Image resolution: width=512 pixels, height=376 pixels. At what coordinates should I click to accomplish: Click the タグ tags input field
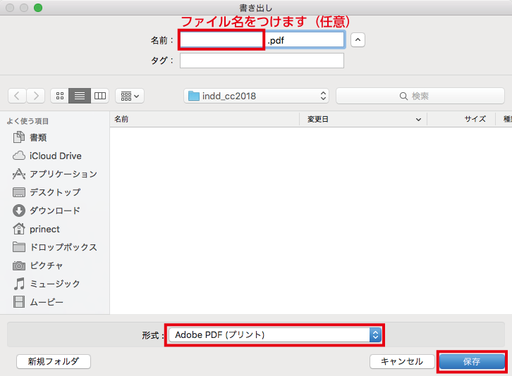click(262, 61)
